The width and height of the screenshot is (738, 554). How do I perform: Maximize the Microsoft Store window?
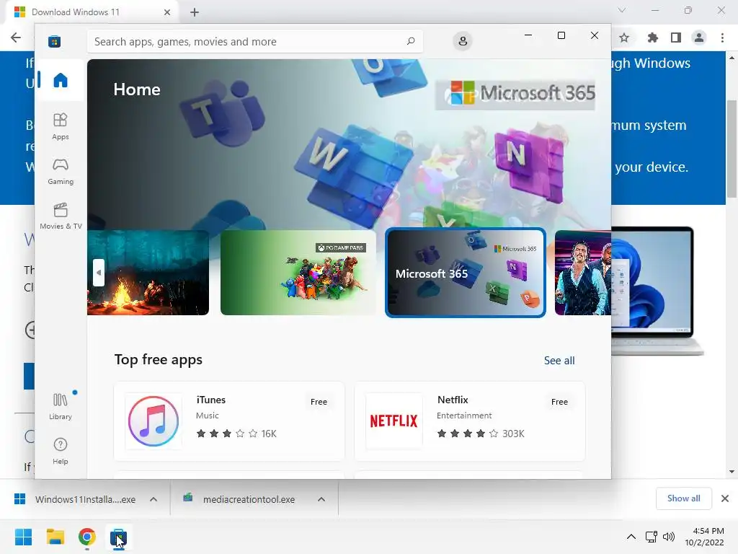pyautogui.click(x=561, y=35)
